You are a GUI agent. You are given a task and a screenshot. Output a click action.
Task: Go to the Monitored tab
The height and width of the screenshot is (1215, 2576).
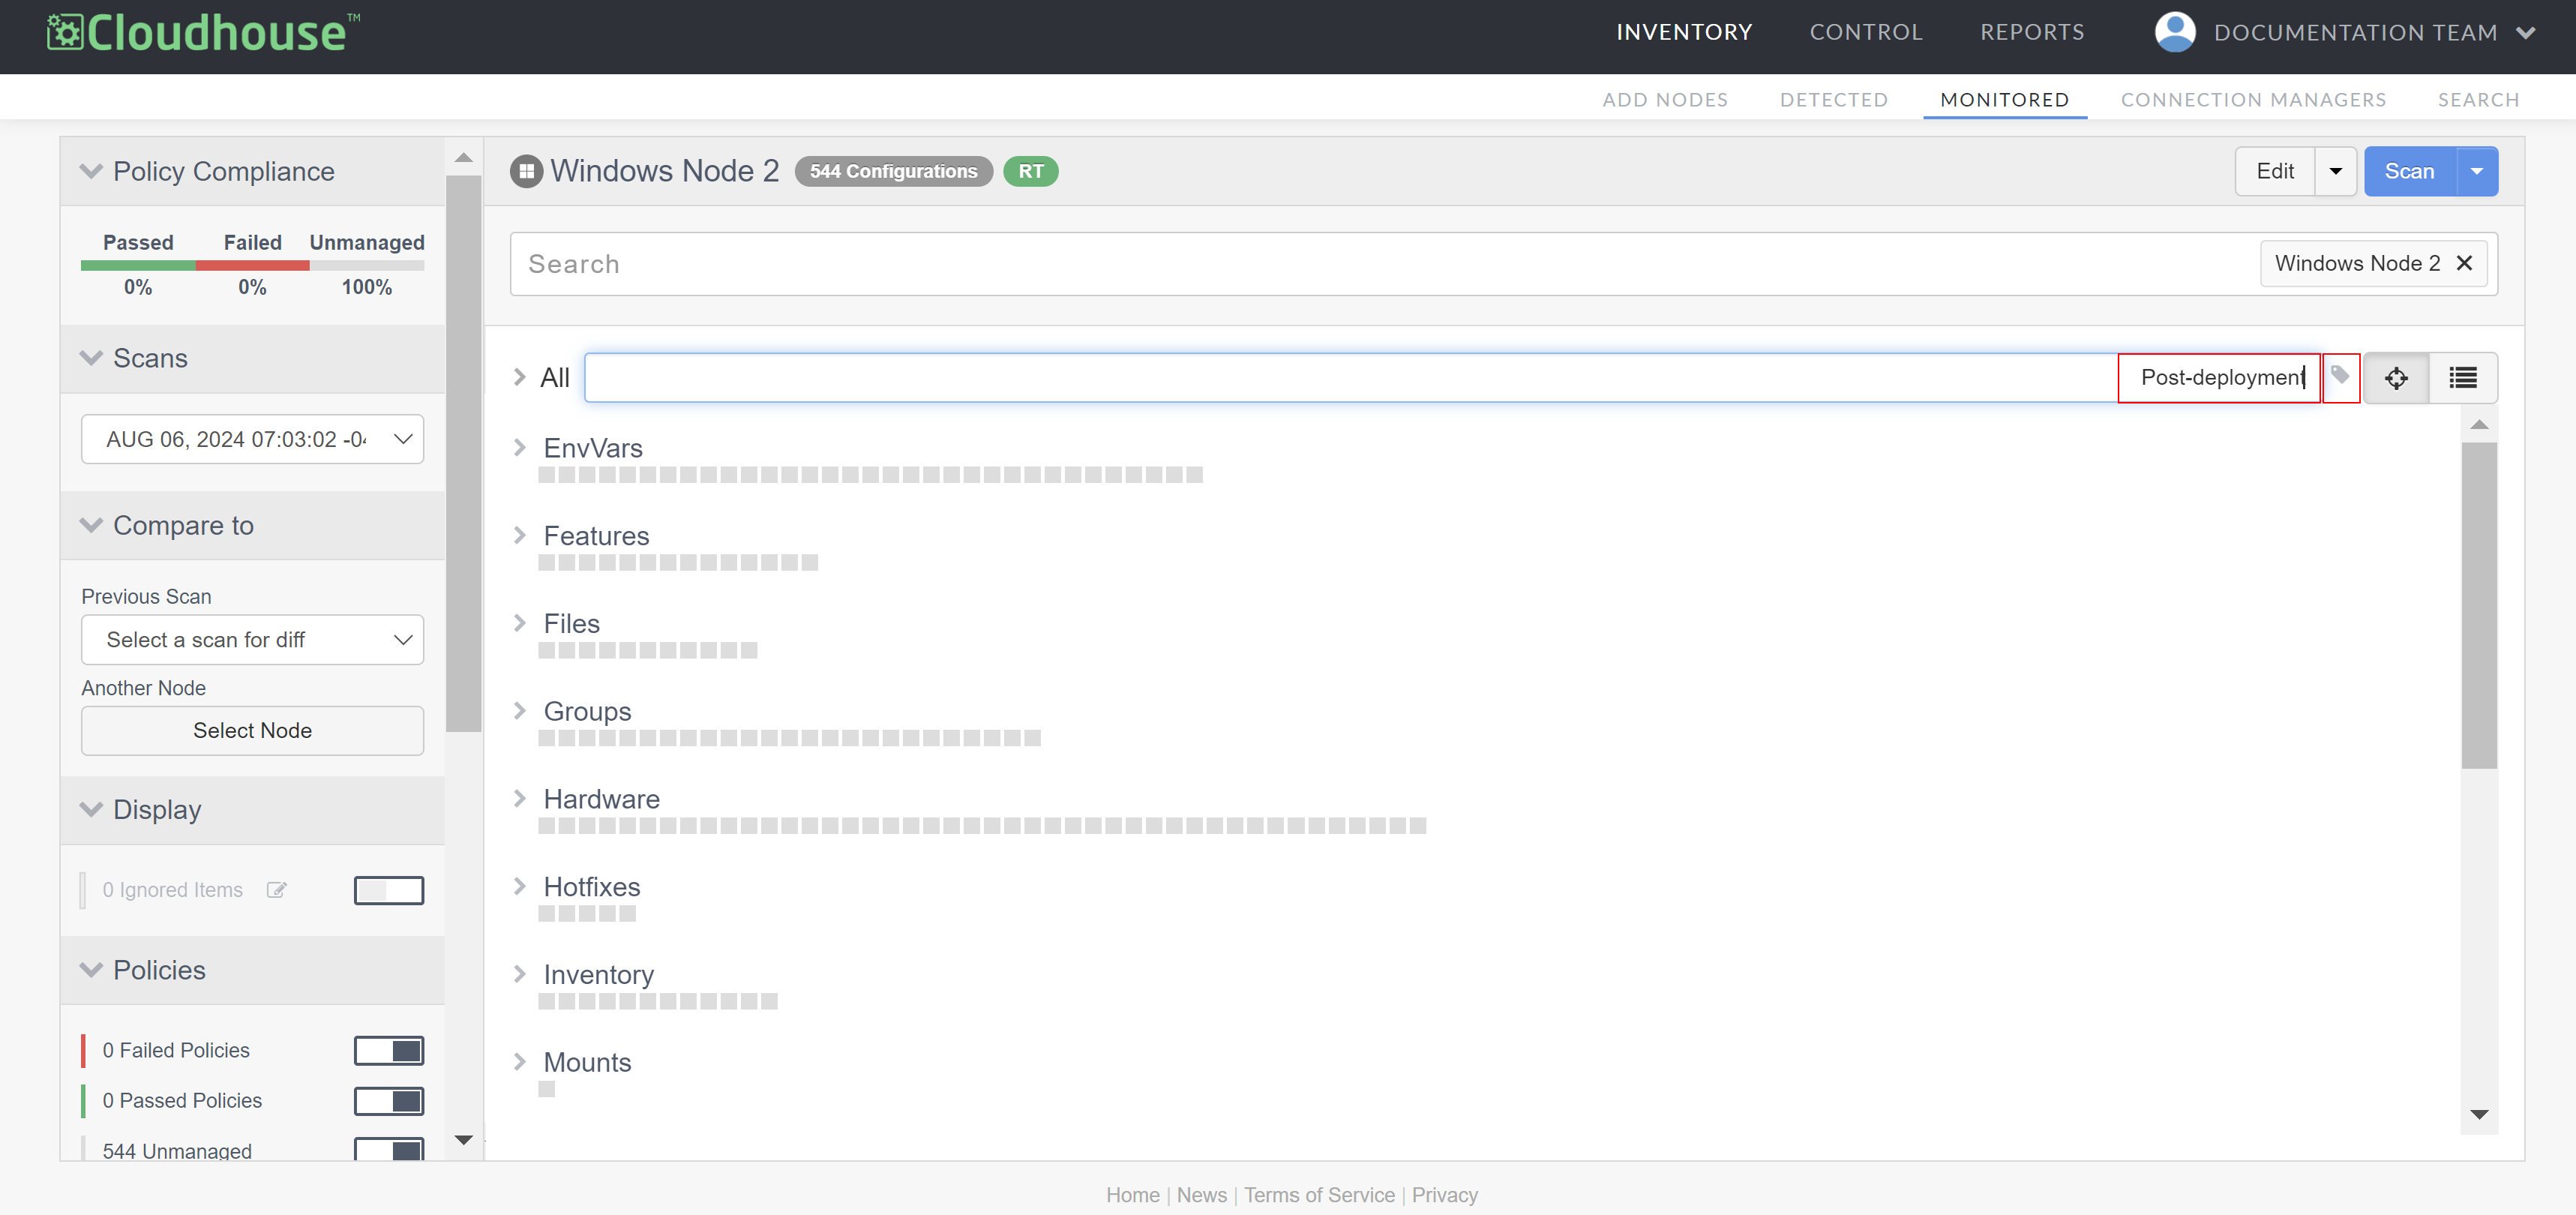click(x=2004, y=100)
